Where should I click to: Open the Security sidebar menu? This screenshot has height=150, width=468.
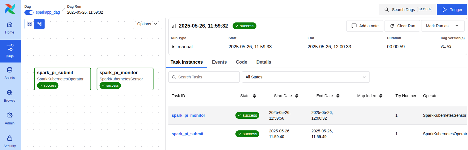point(10,141)
